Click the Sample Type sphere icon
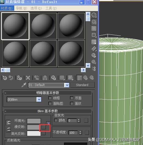Viewport: 143px width, 145px height. point(94,15)
